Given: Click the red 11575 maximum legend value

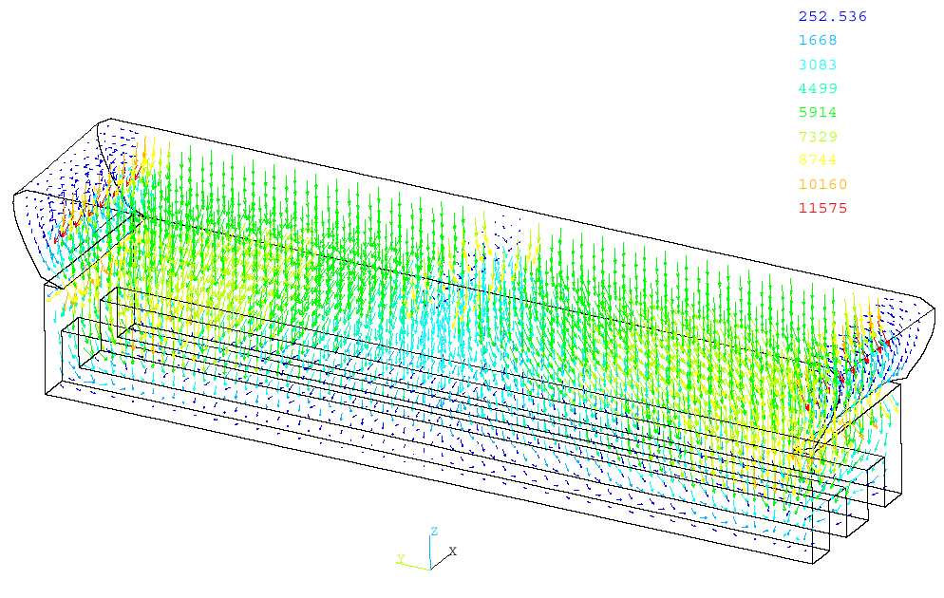Looking at the screenshot, I should (822, 208).
